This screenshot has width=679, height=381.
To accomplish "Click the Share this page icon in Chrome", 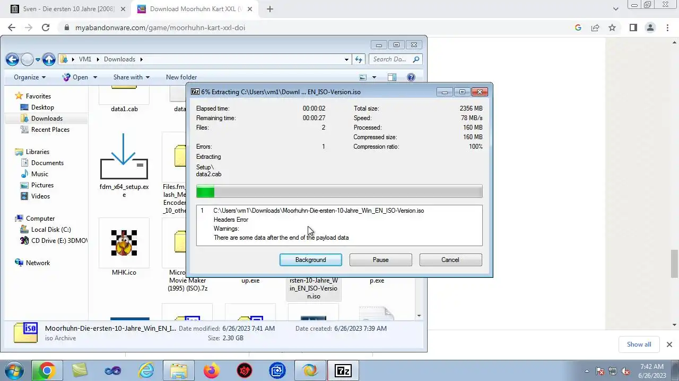I will point(595,28).
